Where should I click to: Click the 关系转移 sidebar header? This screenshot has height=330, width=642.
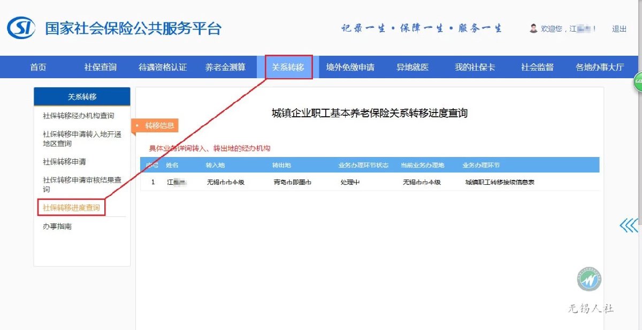[x=82, y=97]
